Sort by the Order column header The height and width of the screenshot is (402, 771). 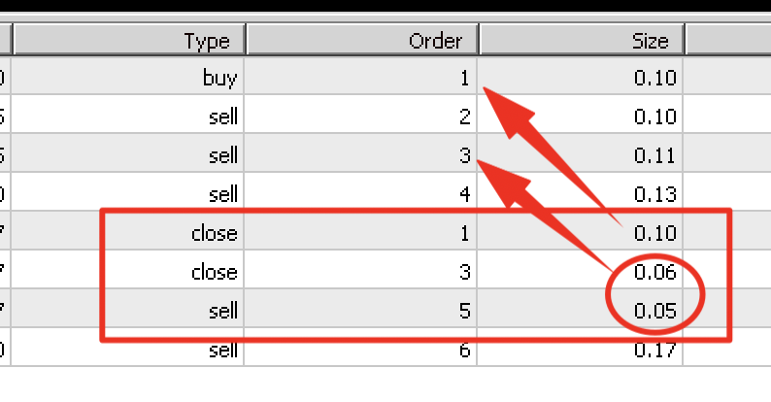point(362,39)
